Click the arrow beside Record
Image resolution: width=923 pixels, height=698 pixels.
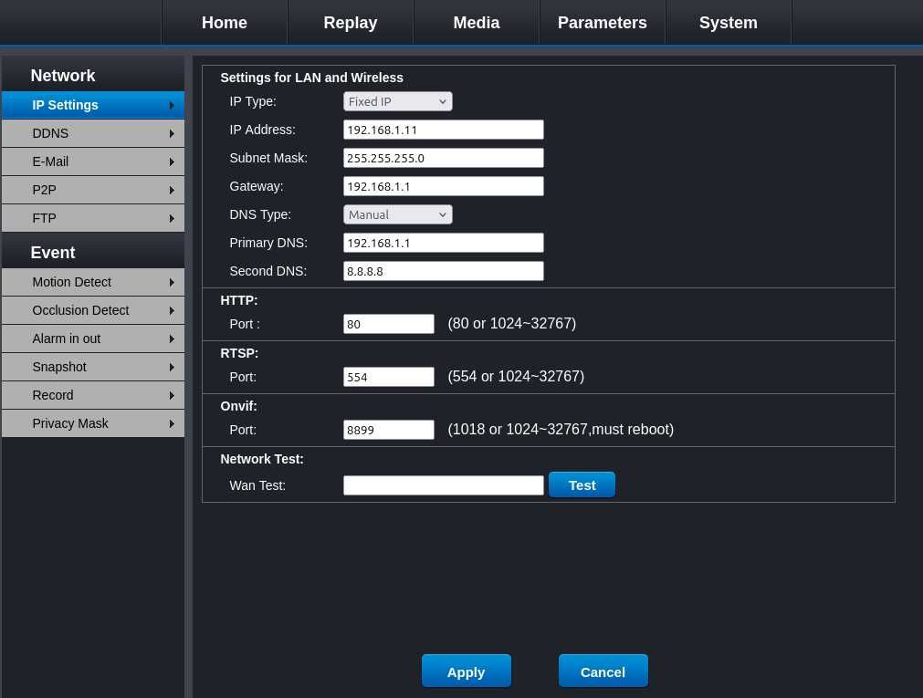tap(172, 395)
